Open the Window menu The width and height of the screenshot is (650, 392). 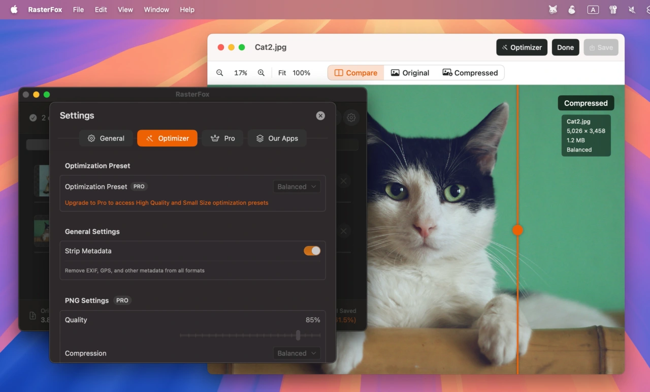(156, 9)
